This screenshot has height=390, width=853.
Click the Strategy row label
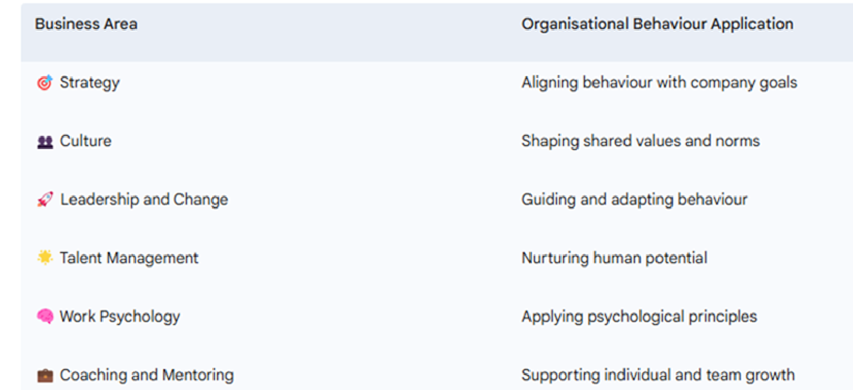point(90,83)
